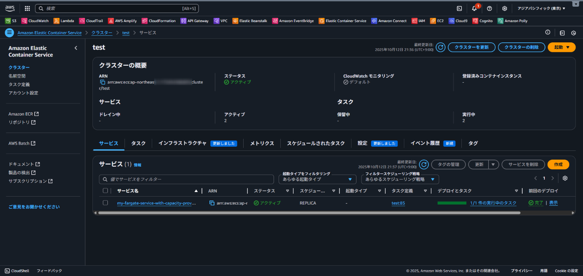Switch to the タスク tab

[138, 143]
